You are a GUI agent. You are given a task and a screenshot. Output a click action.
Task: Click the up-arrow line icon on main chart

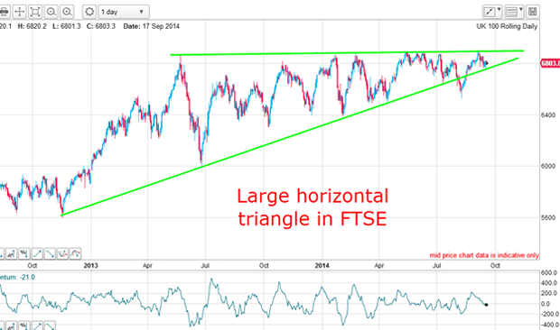click(x=37, y=253)
